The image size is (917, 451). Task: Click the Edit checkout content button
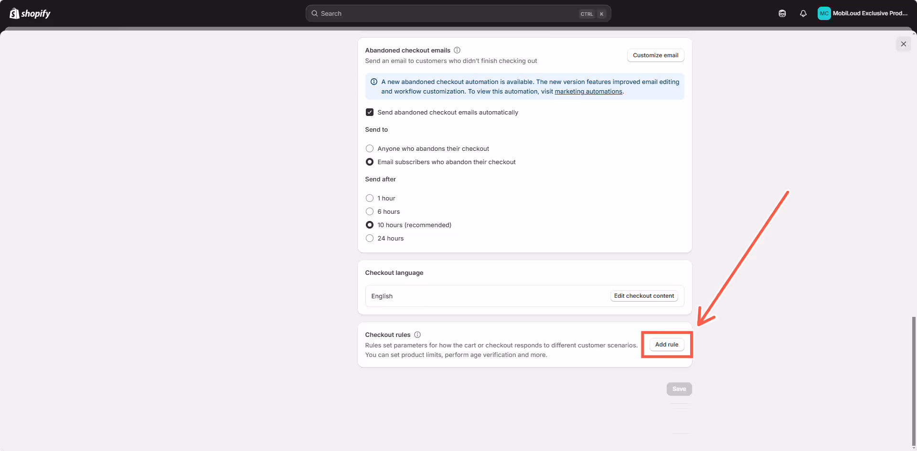pos(644,296)
